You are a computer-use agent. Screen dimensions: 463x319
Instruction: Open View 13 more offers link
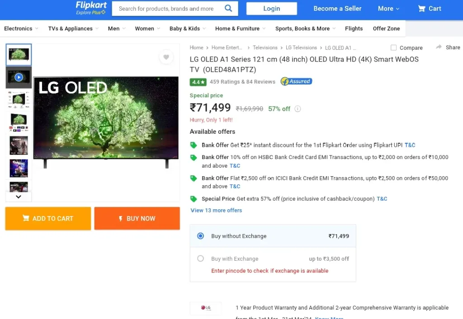tap(216, 211)
